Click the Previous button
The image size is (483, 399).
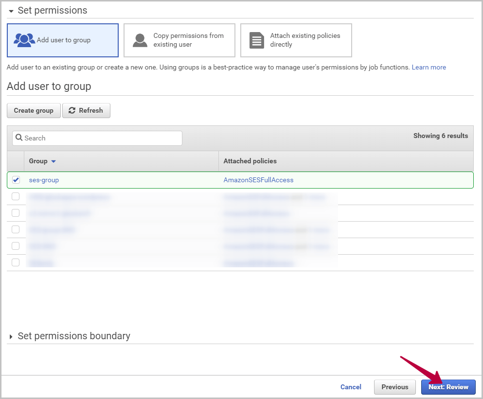394,387
